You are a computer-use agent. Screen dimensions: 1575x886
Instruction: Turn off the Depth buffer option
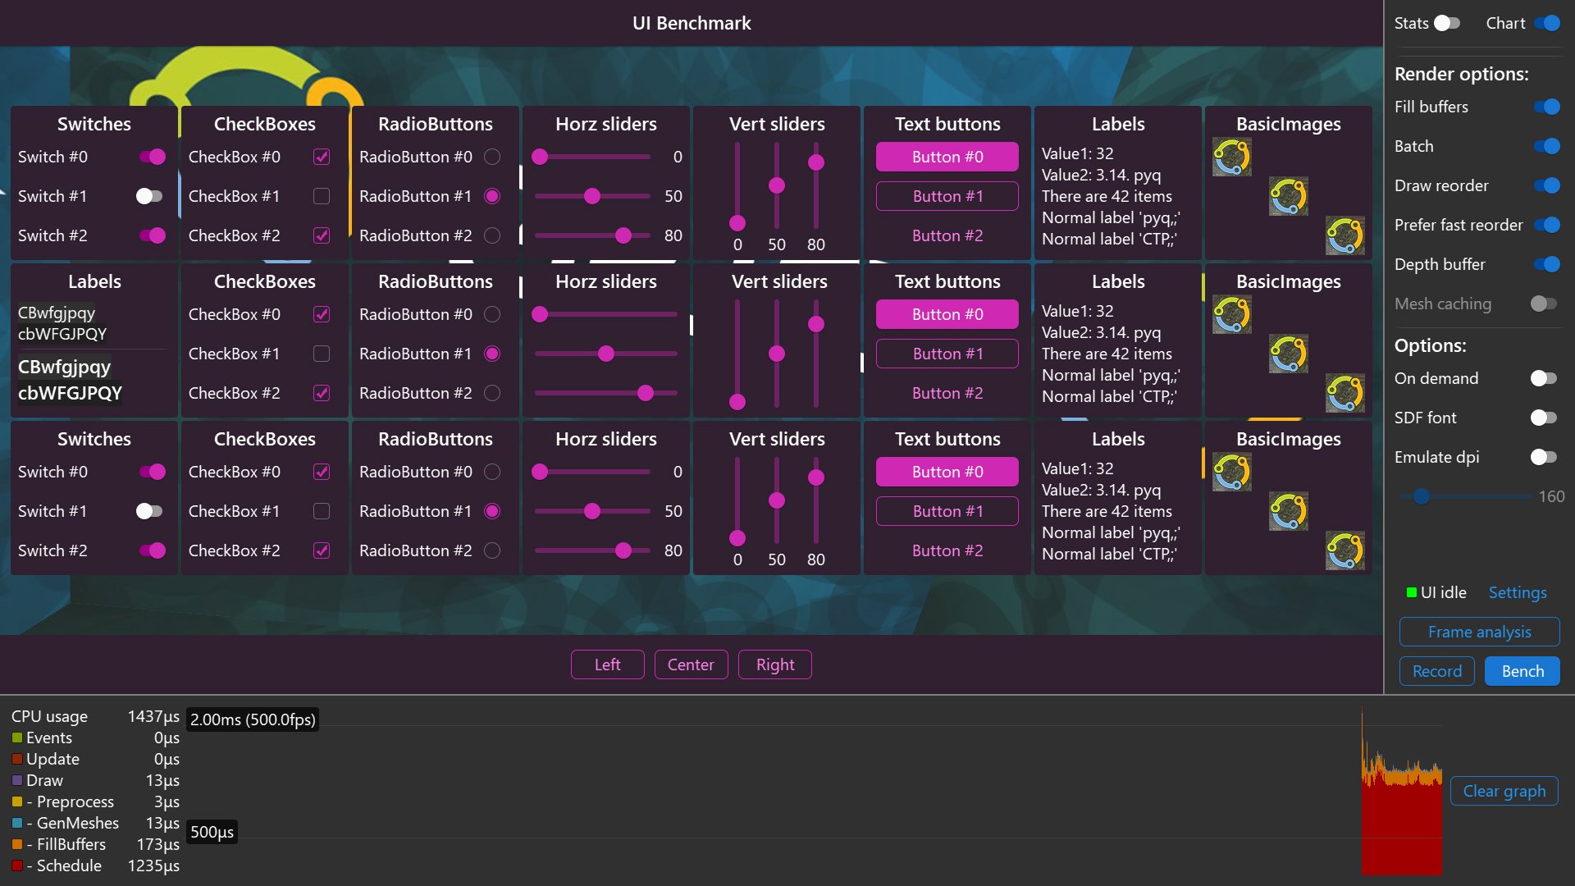[1546, 264]
